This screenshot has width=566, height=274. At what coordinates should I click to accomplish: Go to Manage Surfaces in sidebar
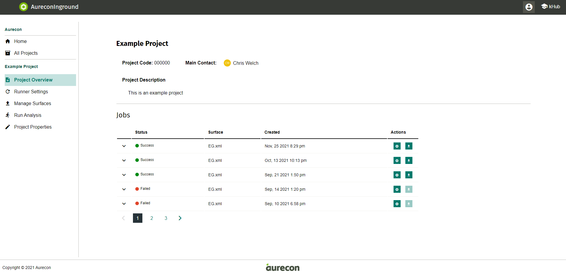tap(32, 103)
